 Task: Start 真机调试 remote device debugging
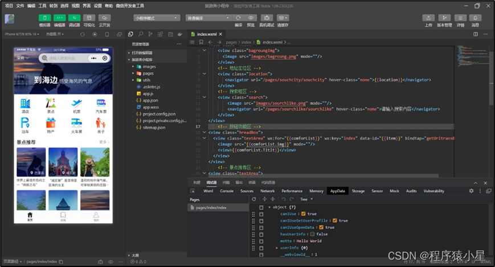click(267, 18)
